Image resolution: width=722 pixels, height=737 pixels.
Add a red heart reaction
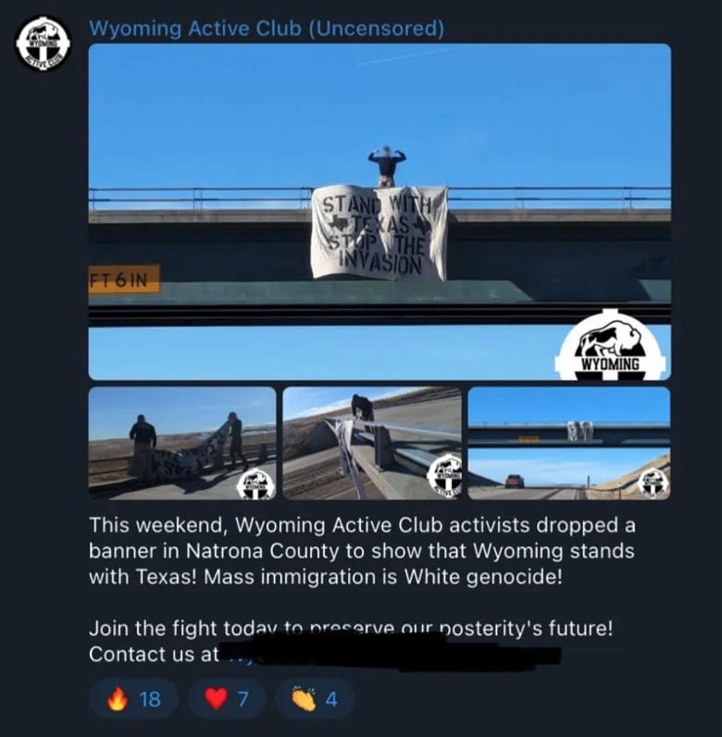[x=225, y=699]
